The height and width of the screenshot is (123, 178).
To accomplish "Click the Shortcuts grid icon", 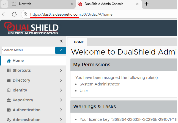I will (9, 70).
